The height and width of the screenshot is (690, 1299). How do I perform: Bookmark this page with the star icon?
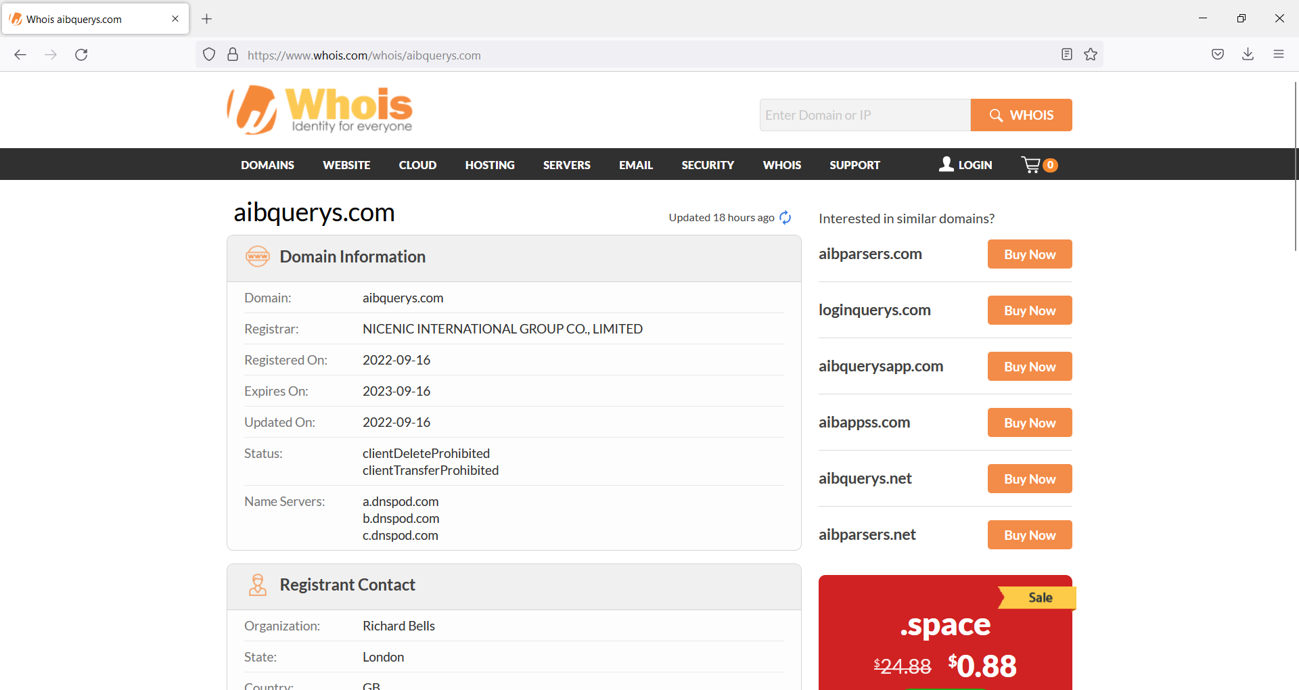tap(1091, 54)
